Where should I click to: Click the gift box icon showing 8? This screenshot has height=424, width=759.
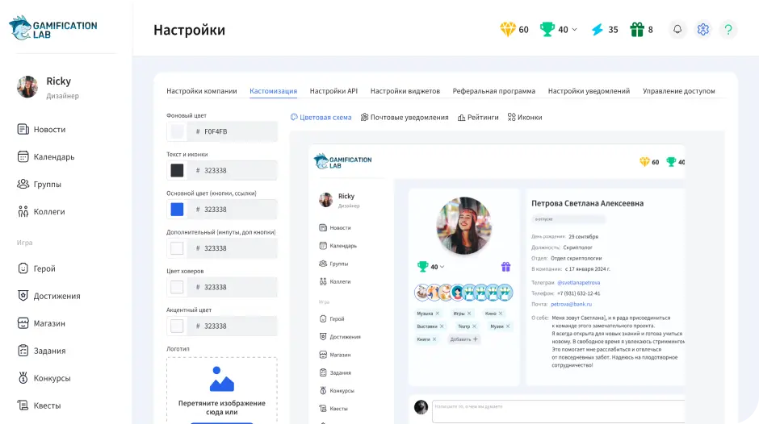point(637,30)
